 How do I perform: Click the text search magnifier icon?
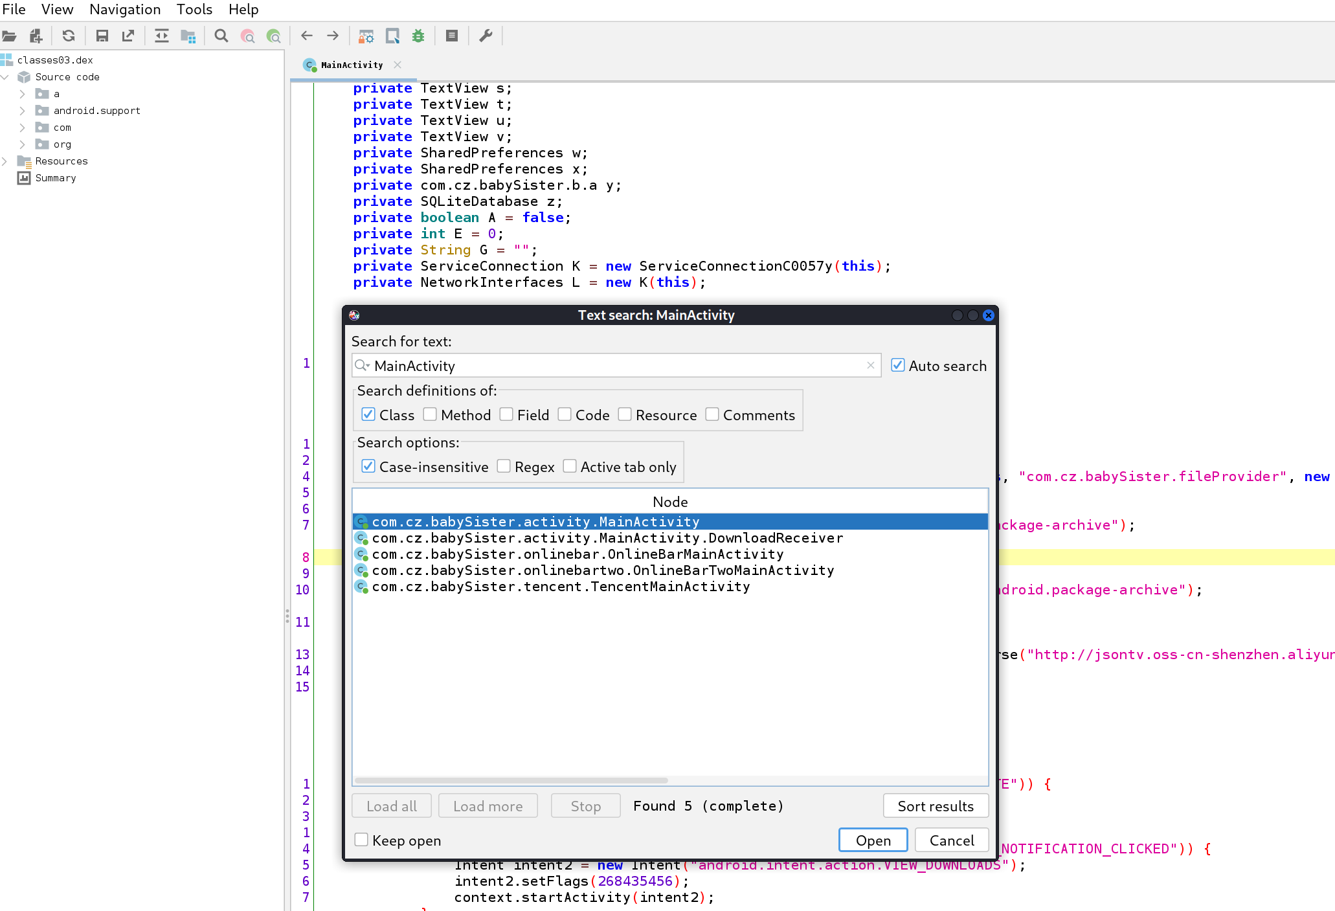click(x=221, y=36)
